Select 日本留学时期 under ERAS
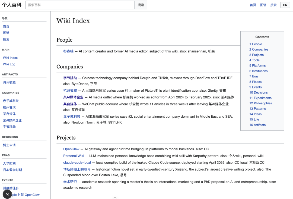The width and height of the screenshot is (293, 199). click(13, 170)
